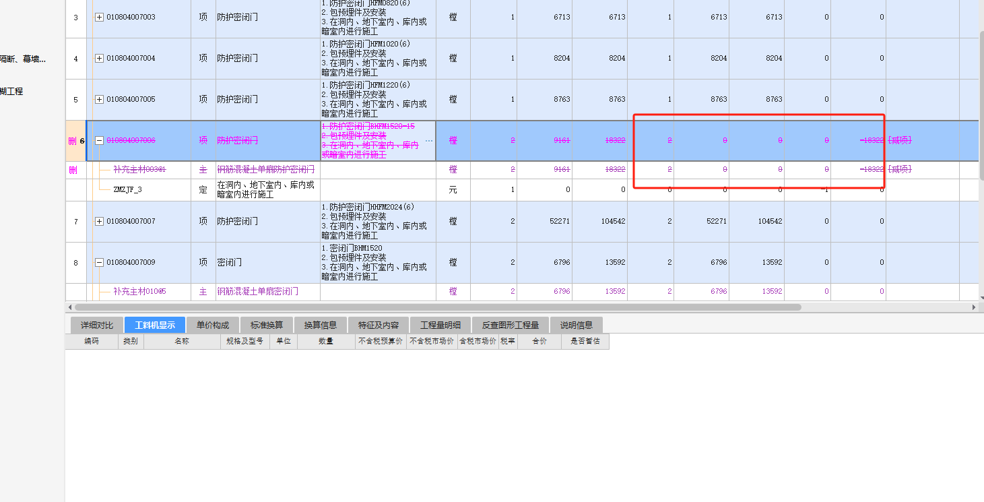Select row code 010804007003

131,18
